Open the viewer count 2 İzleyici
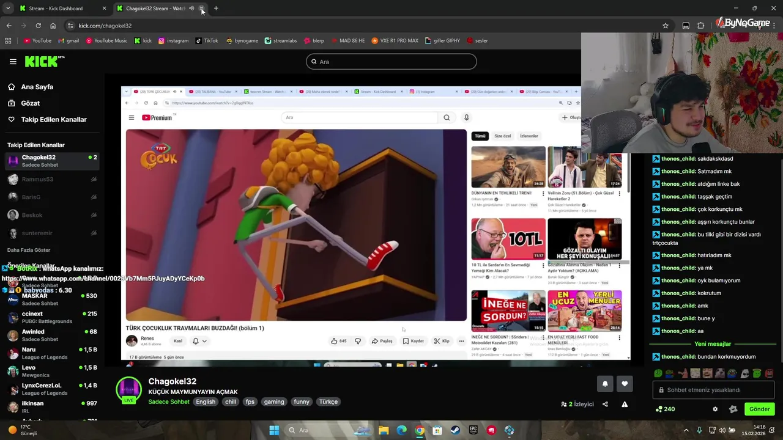783x440 pixels. coord(577,404)
